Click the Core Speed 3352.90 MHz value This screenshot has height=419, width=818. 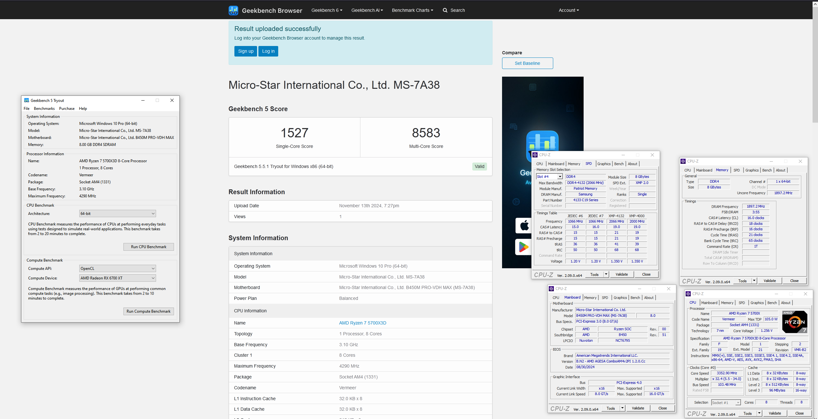point(727,373)
